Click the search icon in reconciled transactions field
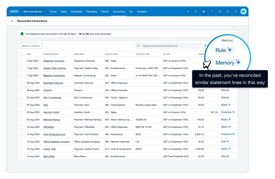 coord(138,46)
